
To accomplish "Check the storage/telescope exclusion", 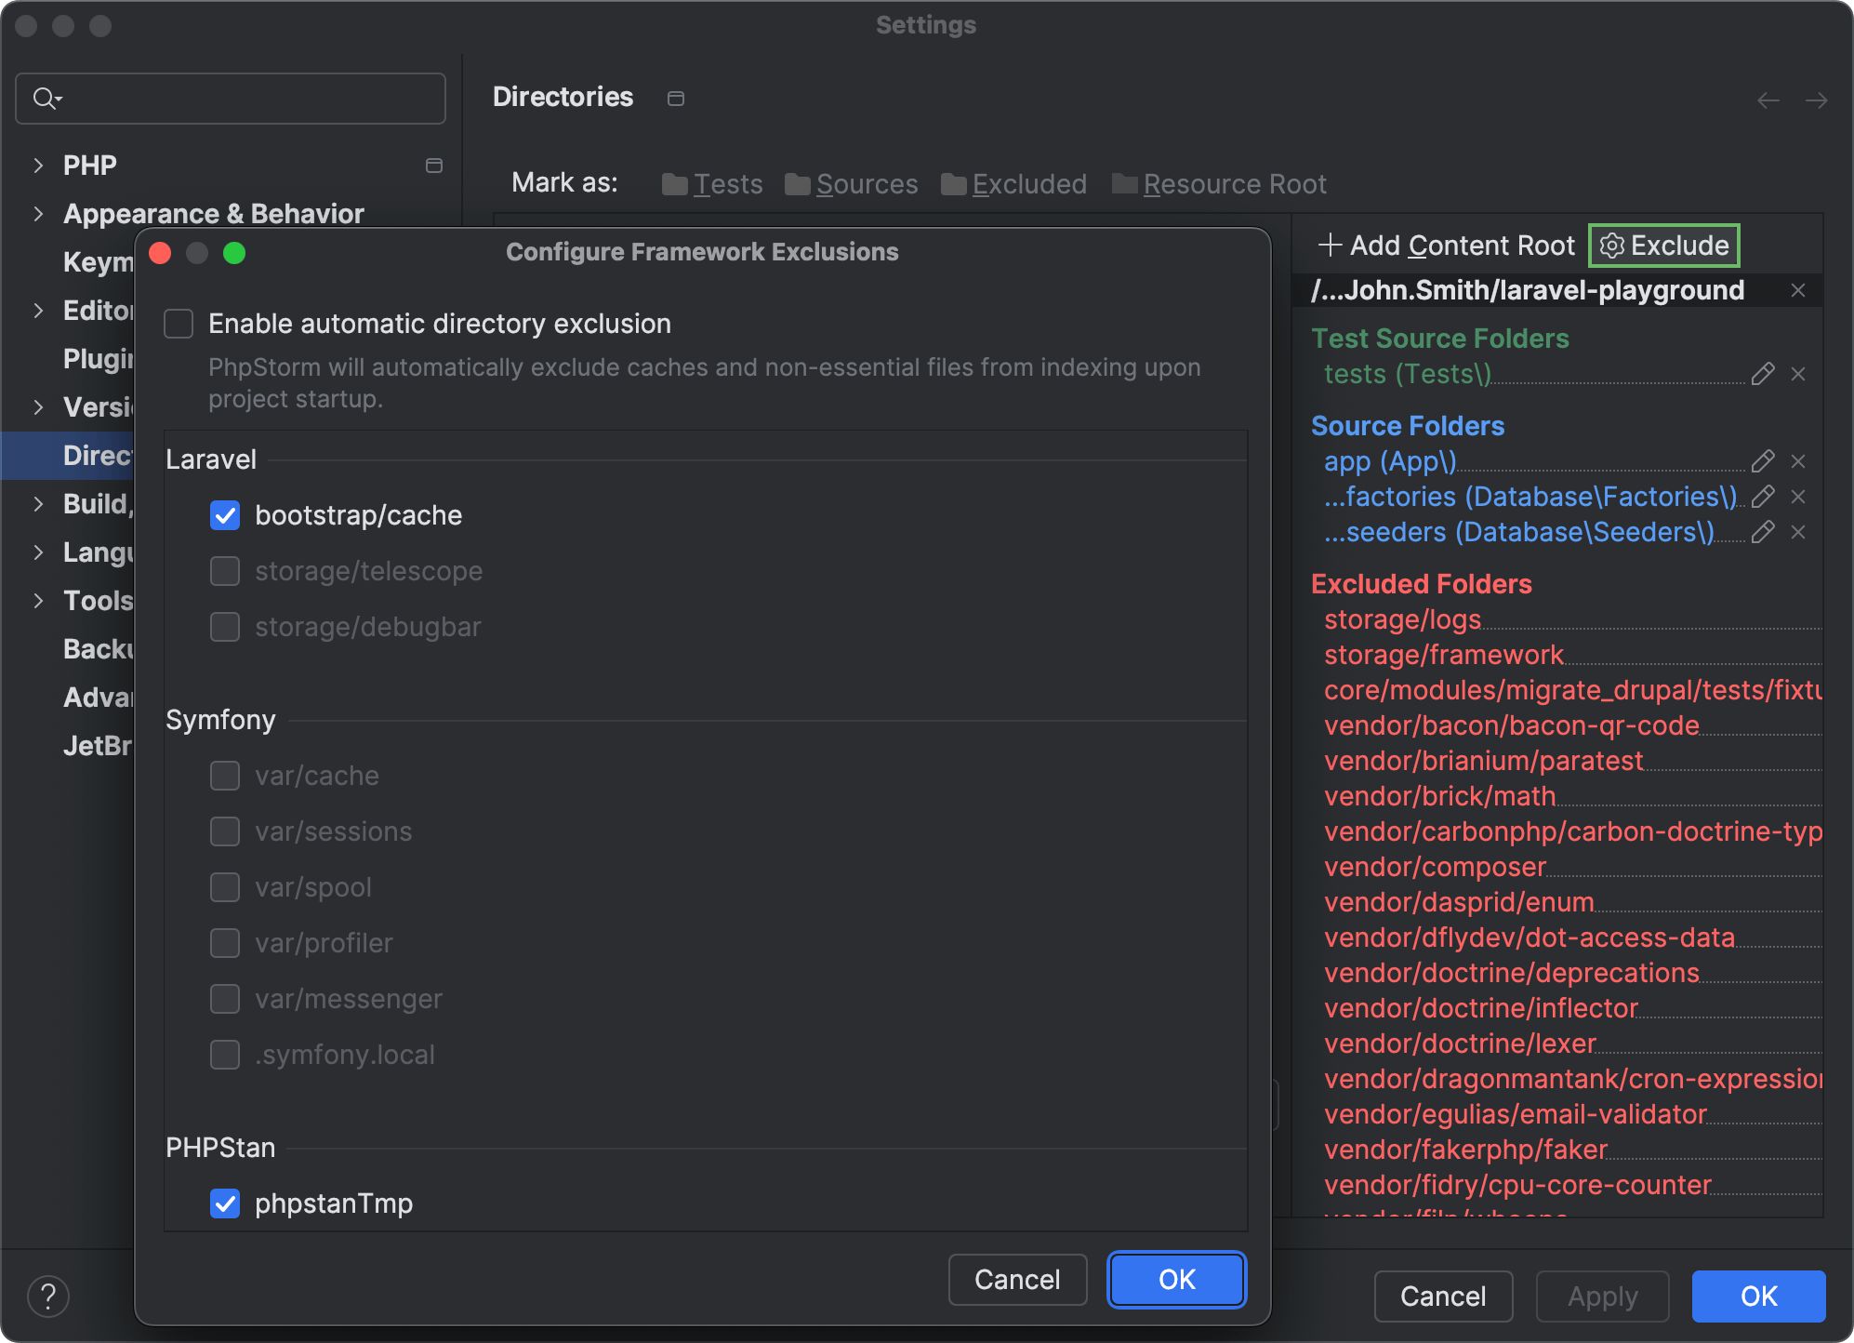I will [x=224, y=570].
